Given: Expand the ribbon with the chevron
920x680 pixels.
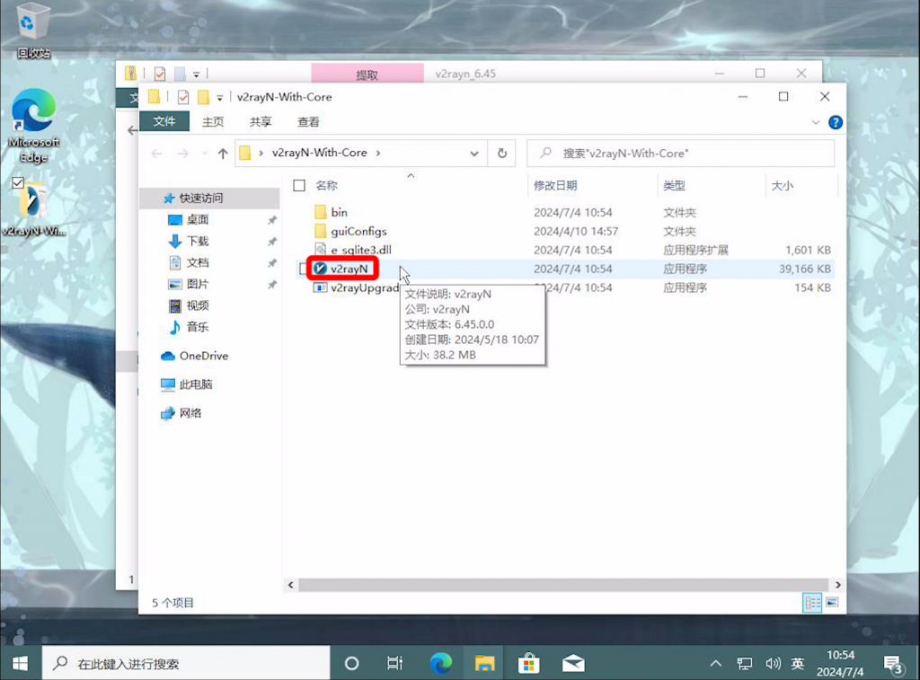Looking at the screenshot, I should [816, 122].
